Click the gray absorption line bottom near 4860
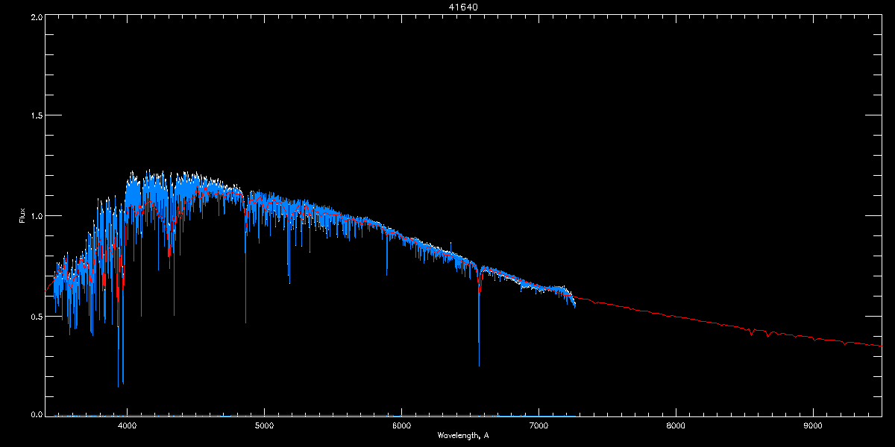 [245, 322]
